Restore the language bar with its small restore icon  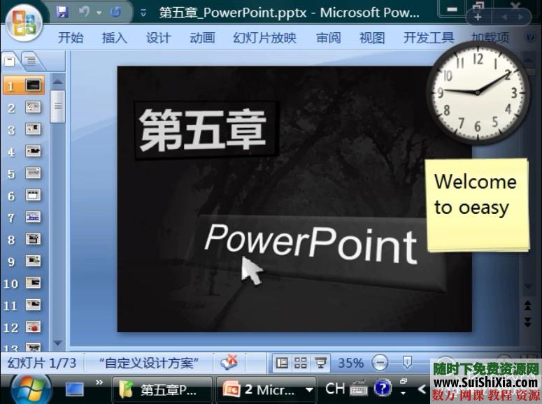[x=404, y=381]
